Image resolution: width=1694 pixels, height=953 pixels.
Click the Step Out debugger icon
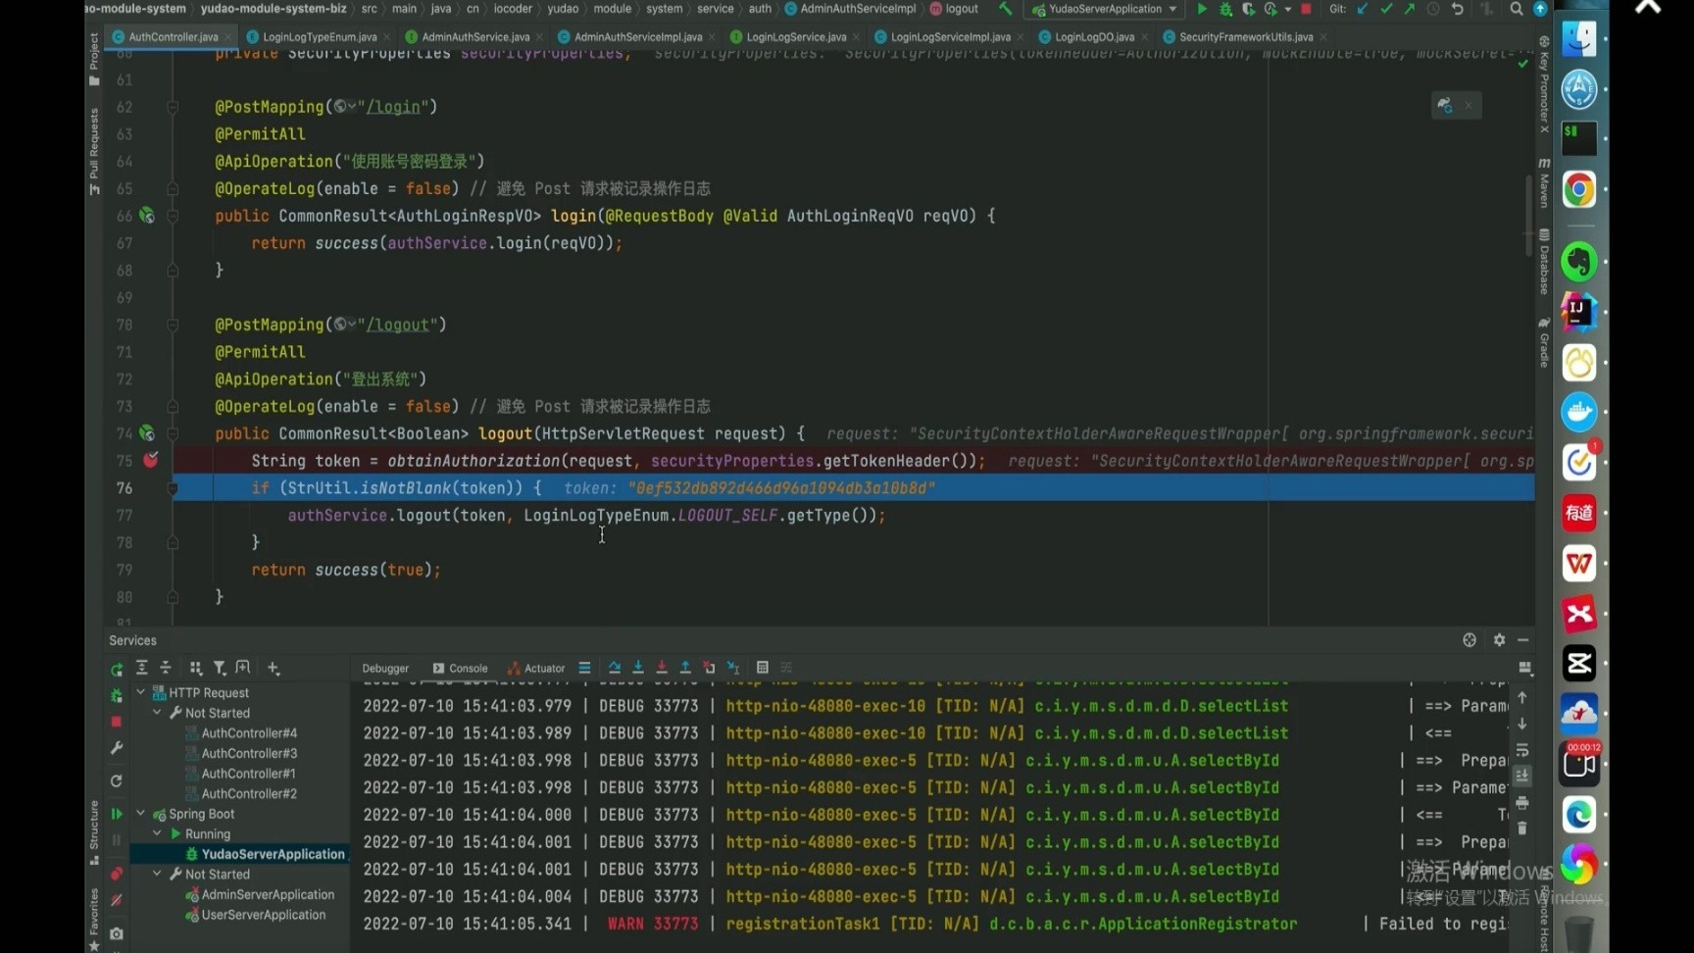pyautogui.click(x=685, y=668)
